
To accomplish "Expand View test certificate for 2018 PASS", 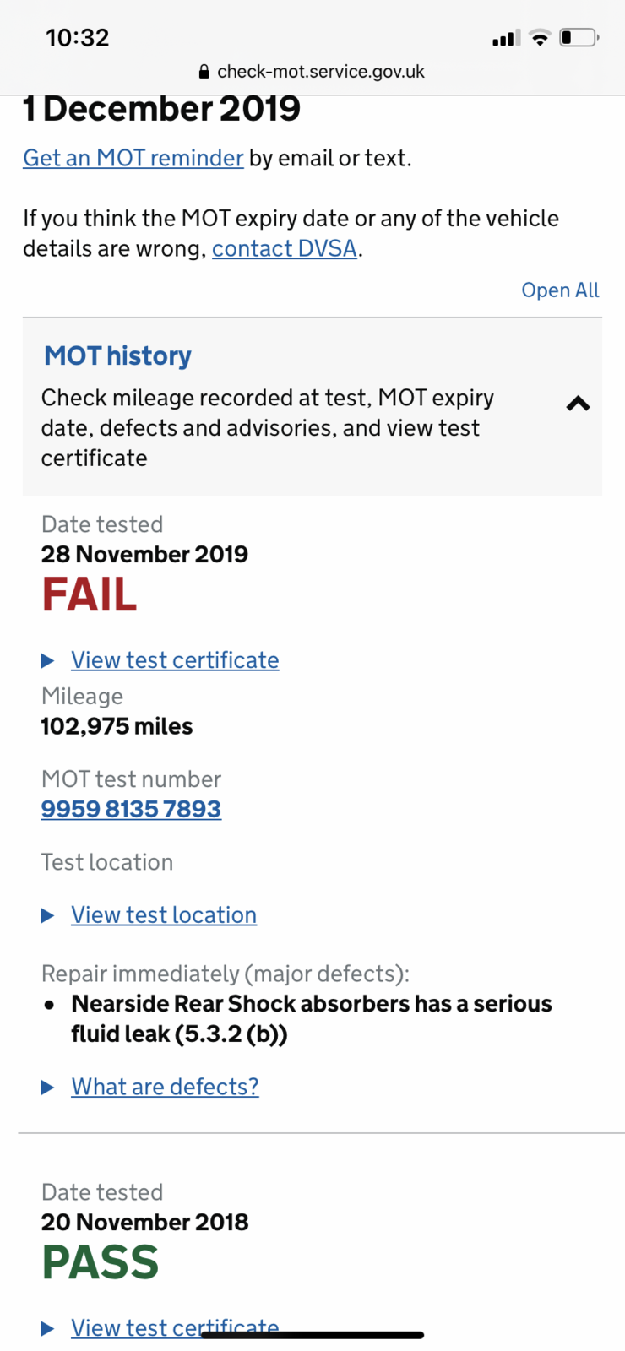I will pyautogui.click(x=175, y=1328).
